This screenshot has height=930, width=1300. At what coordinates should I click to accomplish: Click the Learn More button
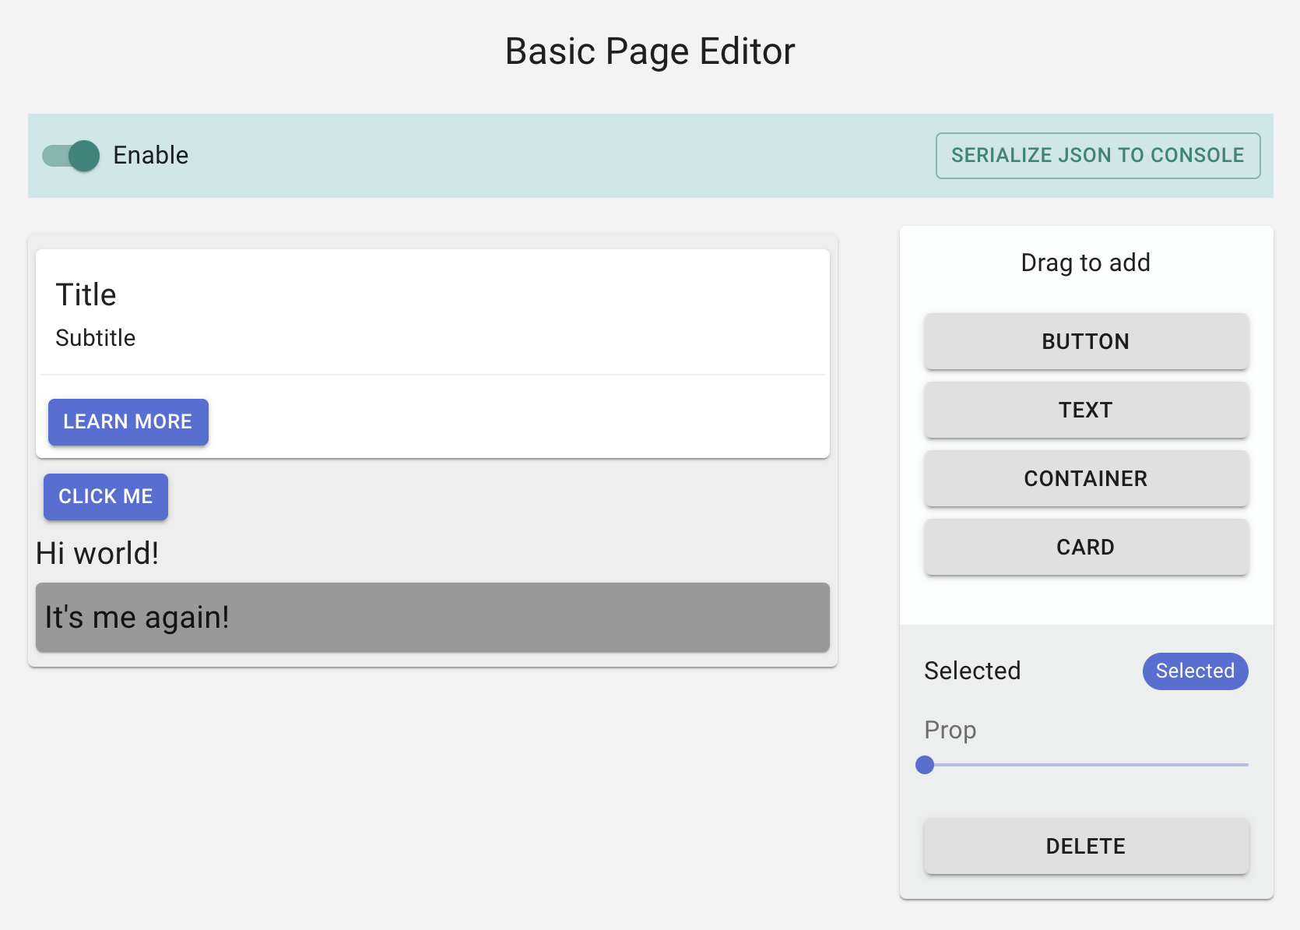coord(128,422)
